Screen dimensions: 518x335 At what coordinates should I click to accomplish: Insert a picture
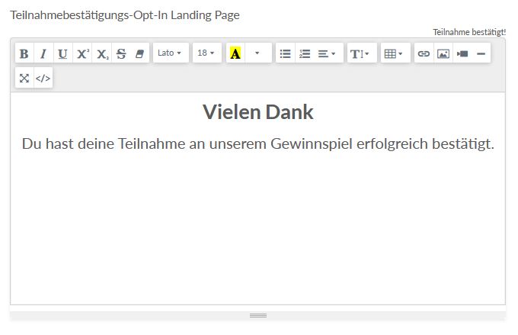click(443, 53)
